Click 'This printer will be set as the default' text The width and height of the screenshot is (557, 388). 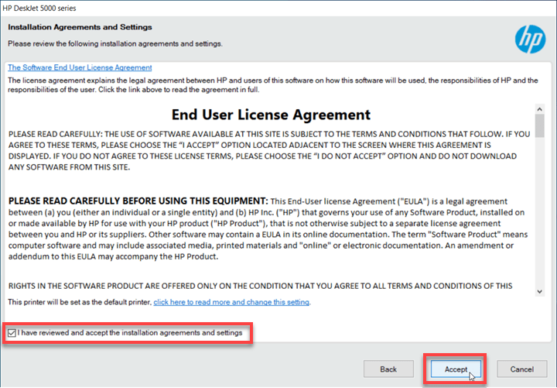click(80, 302)
